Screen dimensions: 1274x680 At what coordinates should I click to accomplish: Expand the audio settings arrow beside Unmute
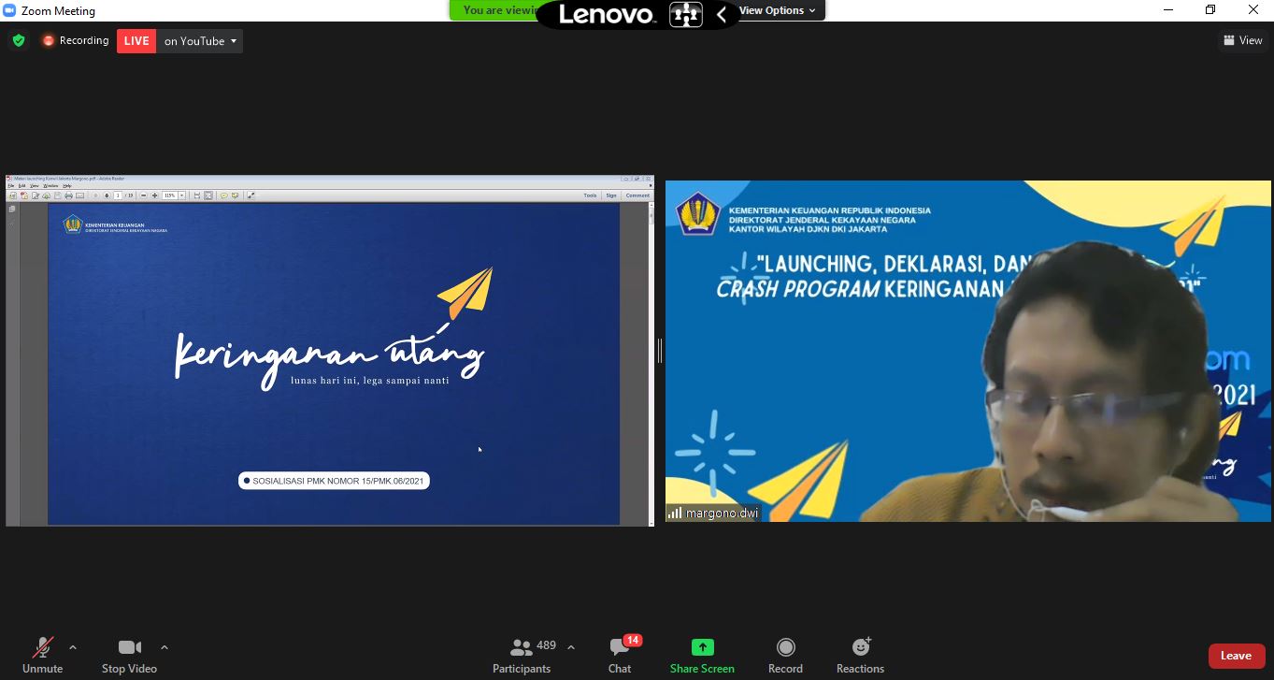[73, 647]
